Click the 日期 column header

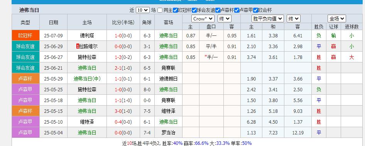pos(53,22)
